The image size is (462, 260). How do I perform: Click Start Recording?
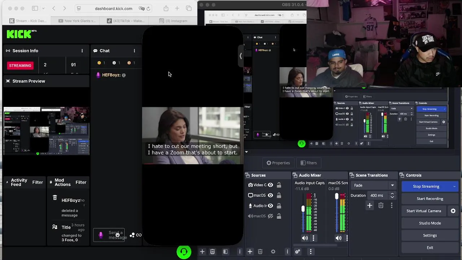pos(430,199)
